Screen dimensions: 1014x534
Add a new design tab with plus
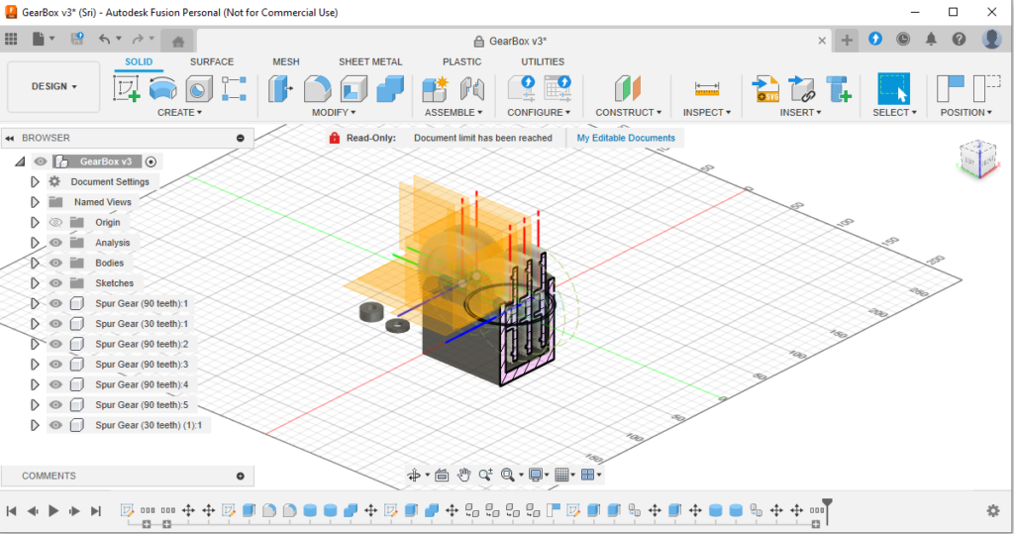click(847, 41)
